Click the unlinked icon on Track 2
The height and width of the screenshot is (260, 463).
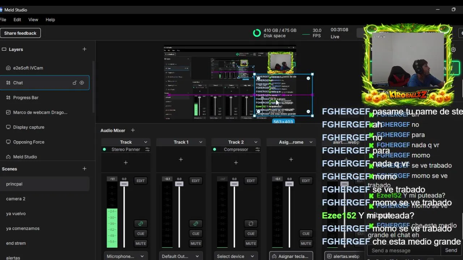(251, 224)
